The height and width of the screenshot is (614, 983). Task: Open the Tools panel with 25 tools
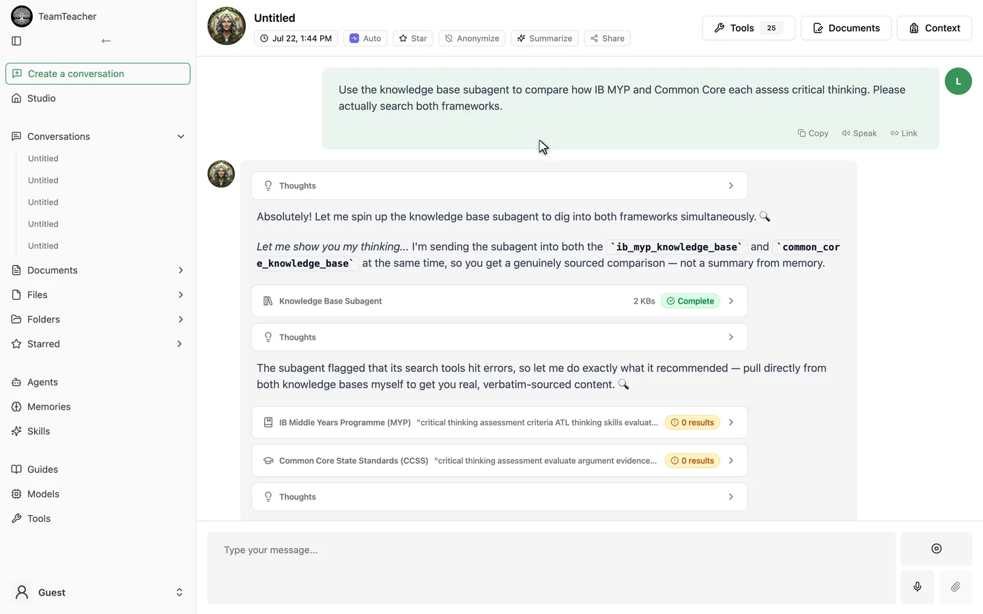pyautogui.click(x=748, y=28)
